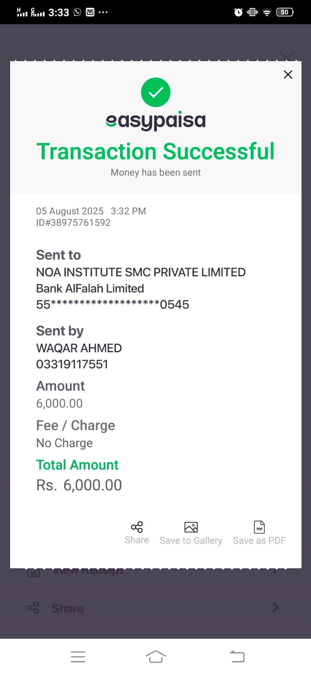Tap the Transaction Successful heading
311x675 pixels.
coord(155,151)
